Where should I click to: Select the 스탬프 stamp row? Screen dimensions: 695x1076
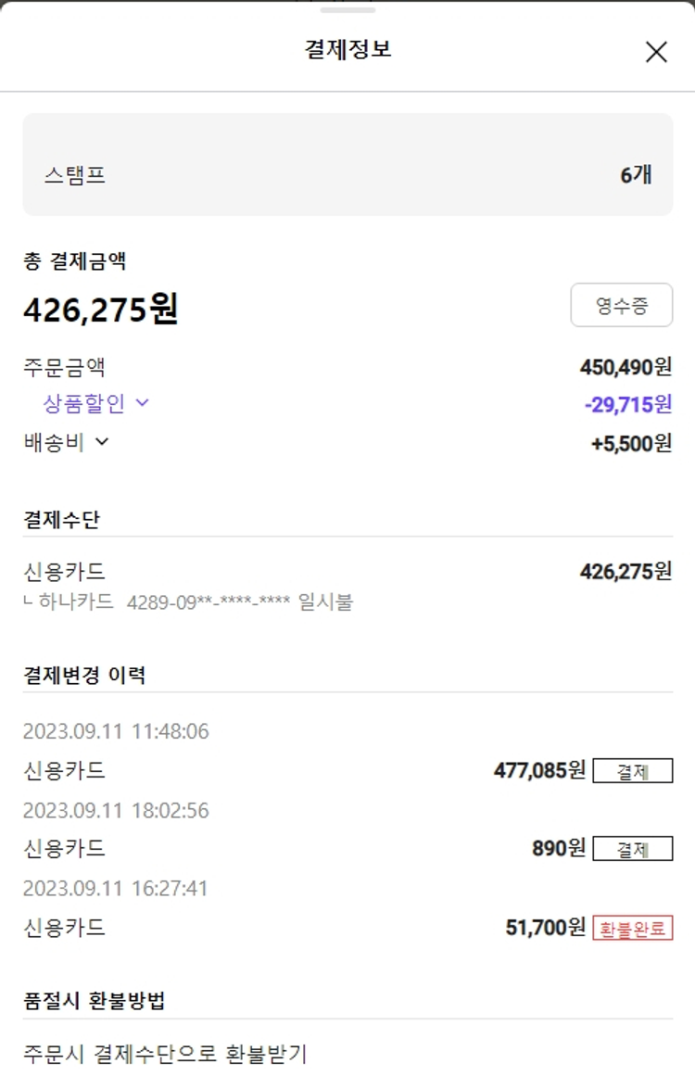click(x=347, y=174)
